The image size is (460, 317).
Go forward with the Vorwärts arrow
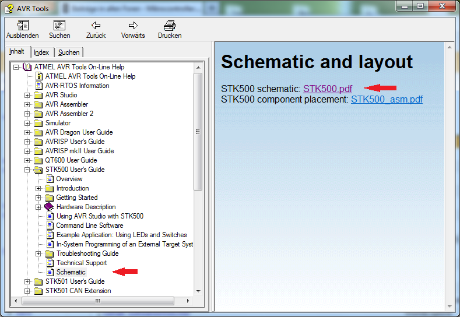pyautogui.click(x=133, y=25)
